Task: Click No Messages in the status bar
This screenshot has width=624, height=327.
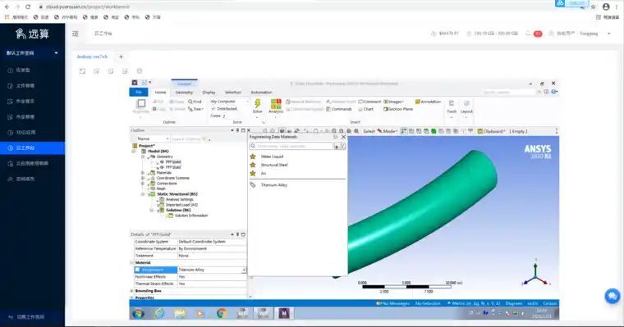Action: (392, 303)
